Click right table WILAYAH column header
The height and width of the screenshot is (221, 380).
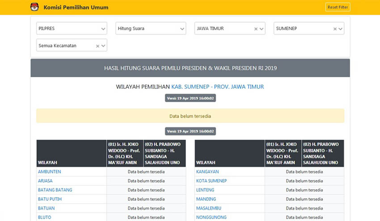tap(230, 153)
